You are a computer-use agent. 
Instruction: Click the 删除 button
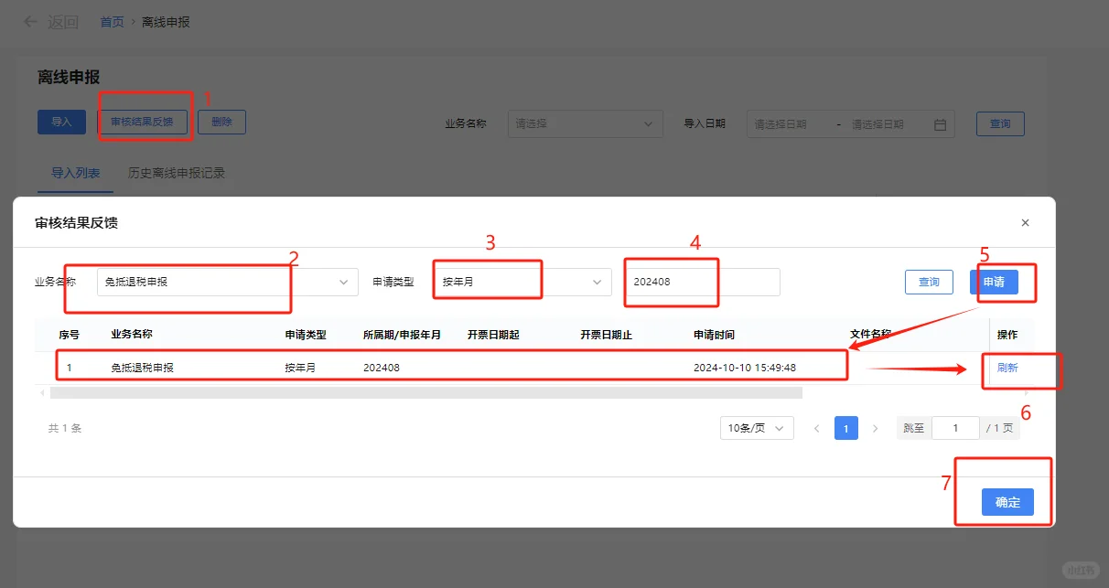pos(221,121)
